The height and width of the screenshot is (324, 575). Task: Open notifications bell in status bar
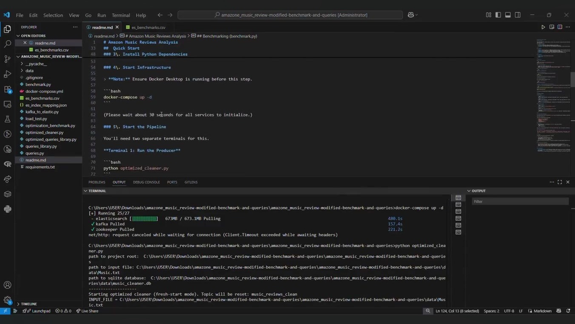[x=568, y=311]
